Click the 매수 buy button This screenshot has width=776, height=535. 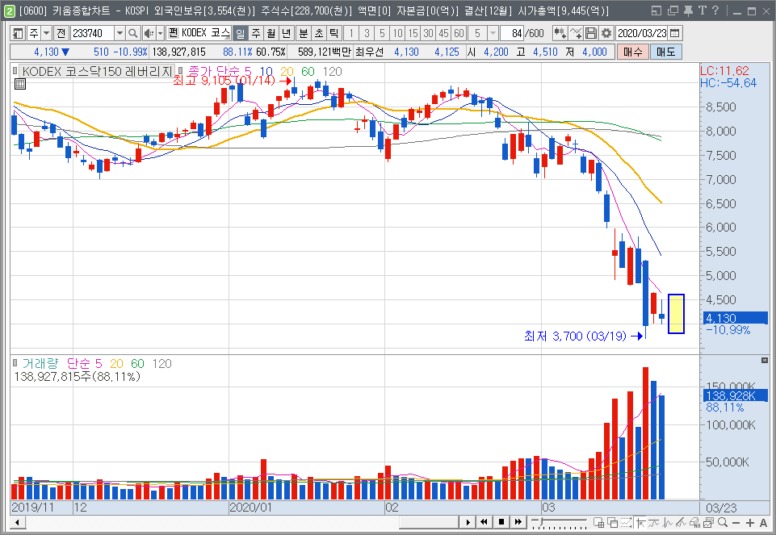632,52
